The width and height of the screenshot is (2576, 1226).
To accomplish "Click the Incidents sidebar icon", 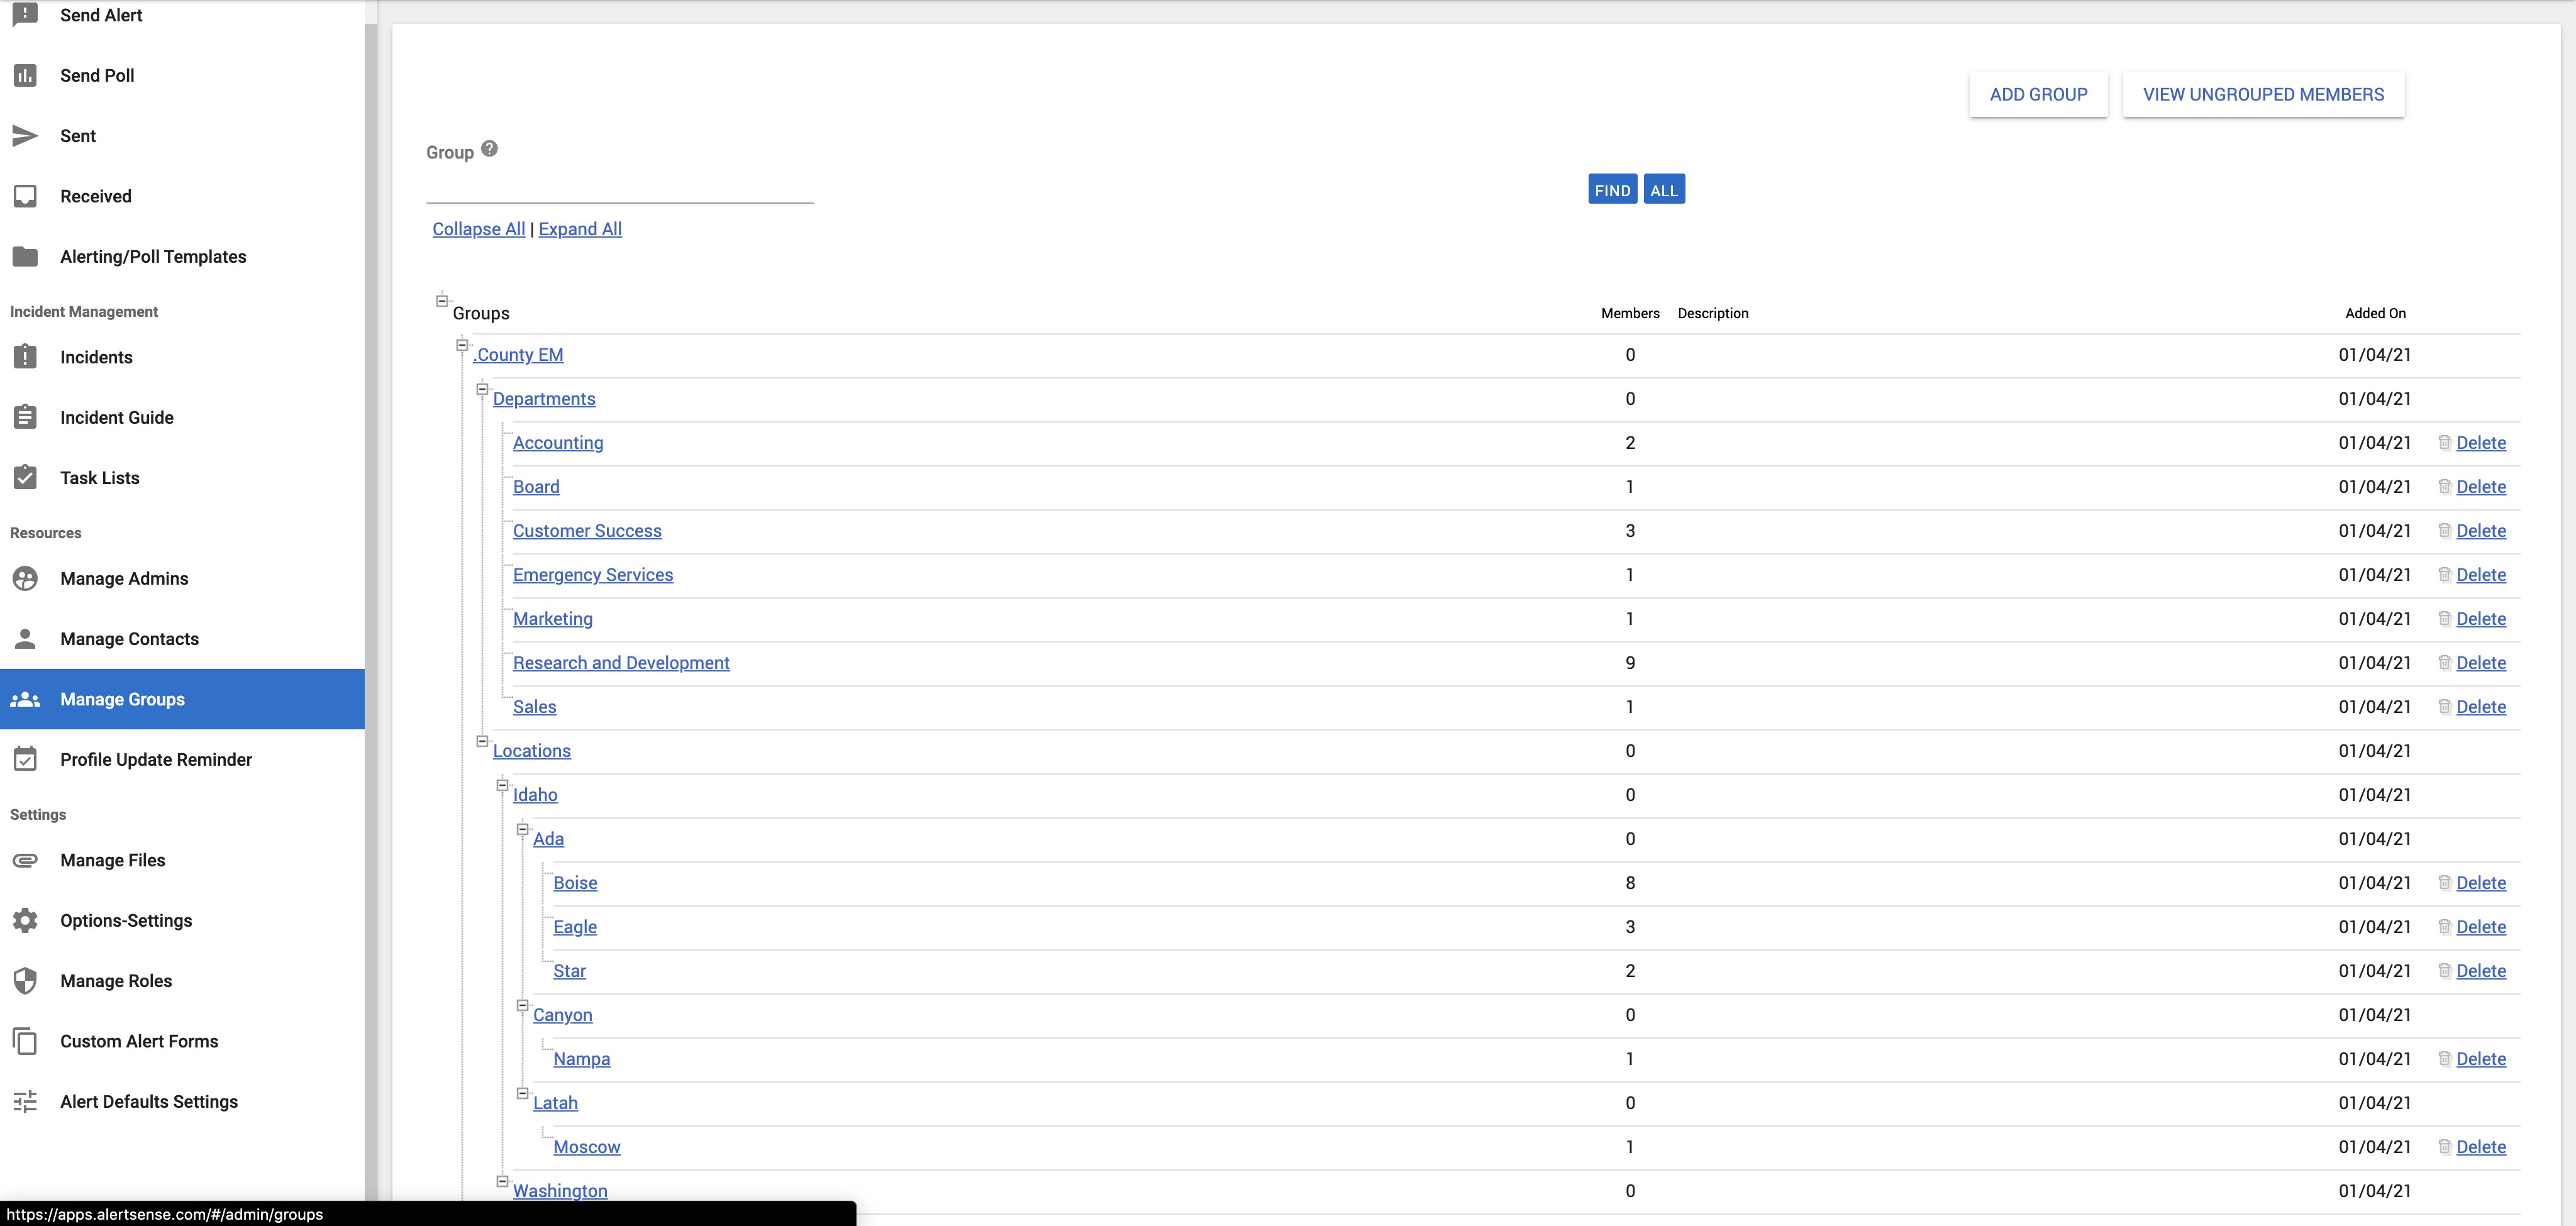I will click(25, 357).
